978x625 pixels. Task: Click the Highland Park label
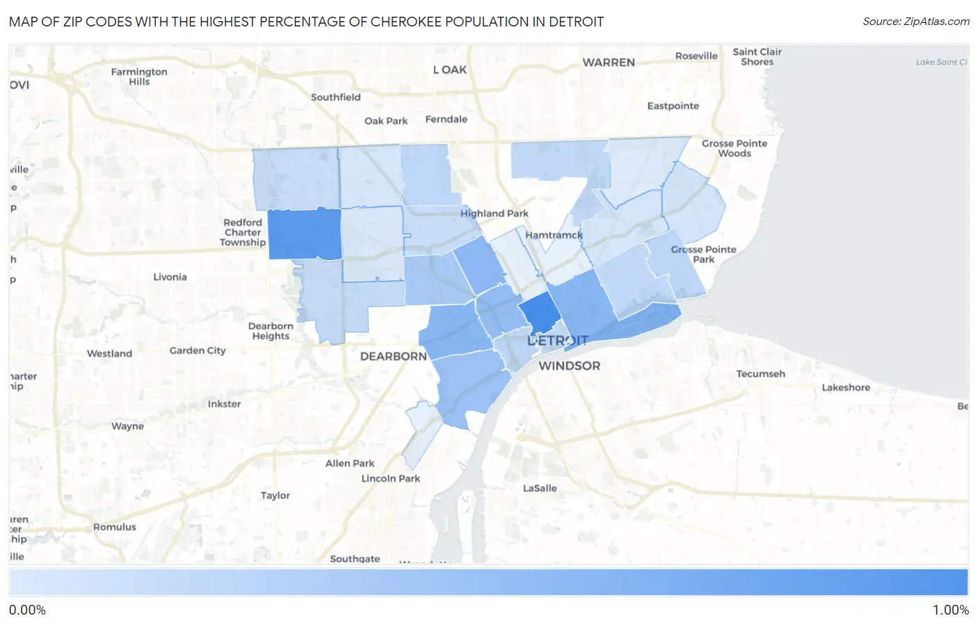494,213
